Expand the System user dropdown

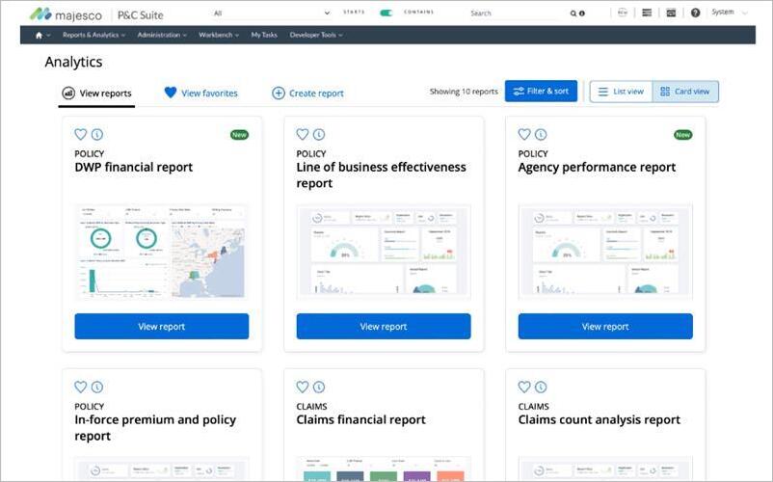(x=728, y=13)
